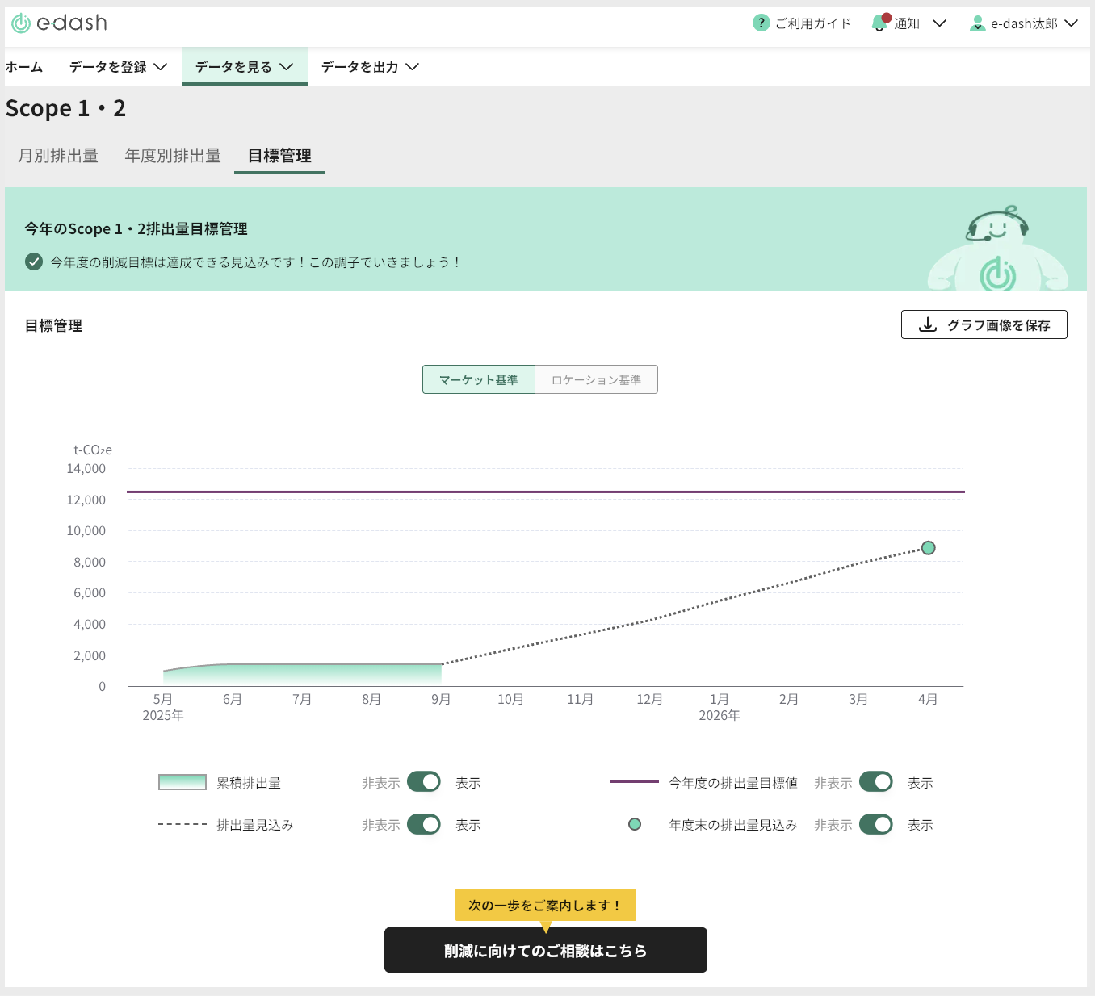Click the download icon on グラフ画像を保存
This screenshot has height=996, width=1095.
tap(927, 324)
